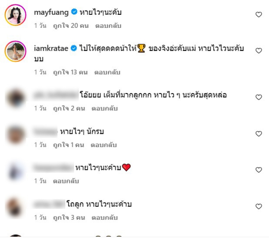
Task: Reply to the red heart emoji comment
Action: pos(66,181)
